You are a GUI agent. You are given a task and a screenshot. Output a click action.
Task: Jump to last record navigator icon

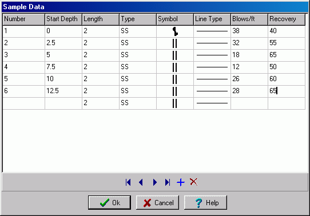pyautogui.click(x=168, y=182)
